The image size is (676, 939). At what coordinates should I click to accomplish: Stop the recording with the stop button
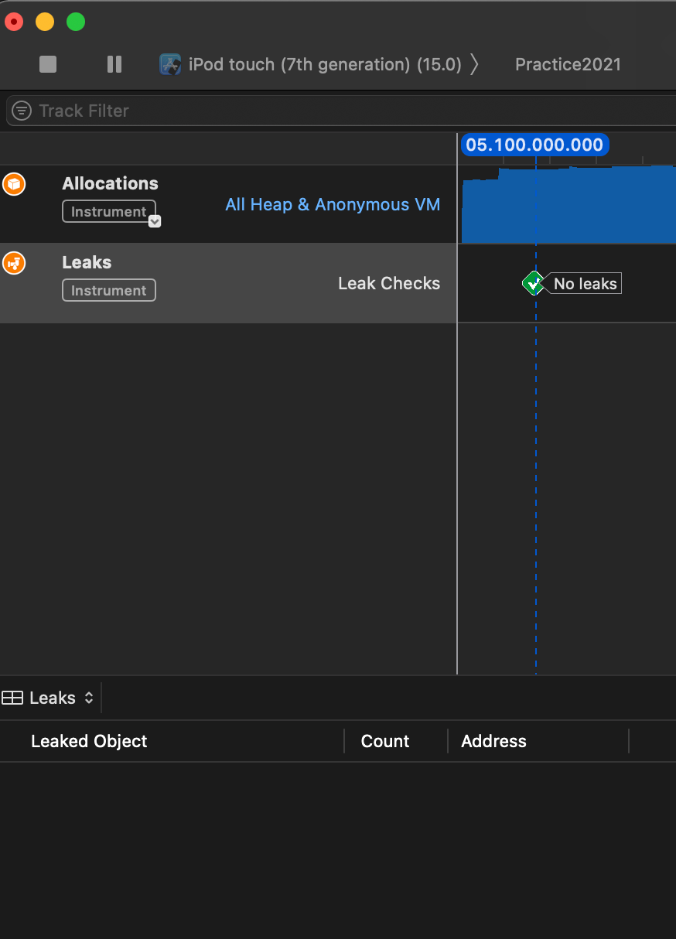click(x=48, y=64)
